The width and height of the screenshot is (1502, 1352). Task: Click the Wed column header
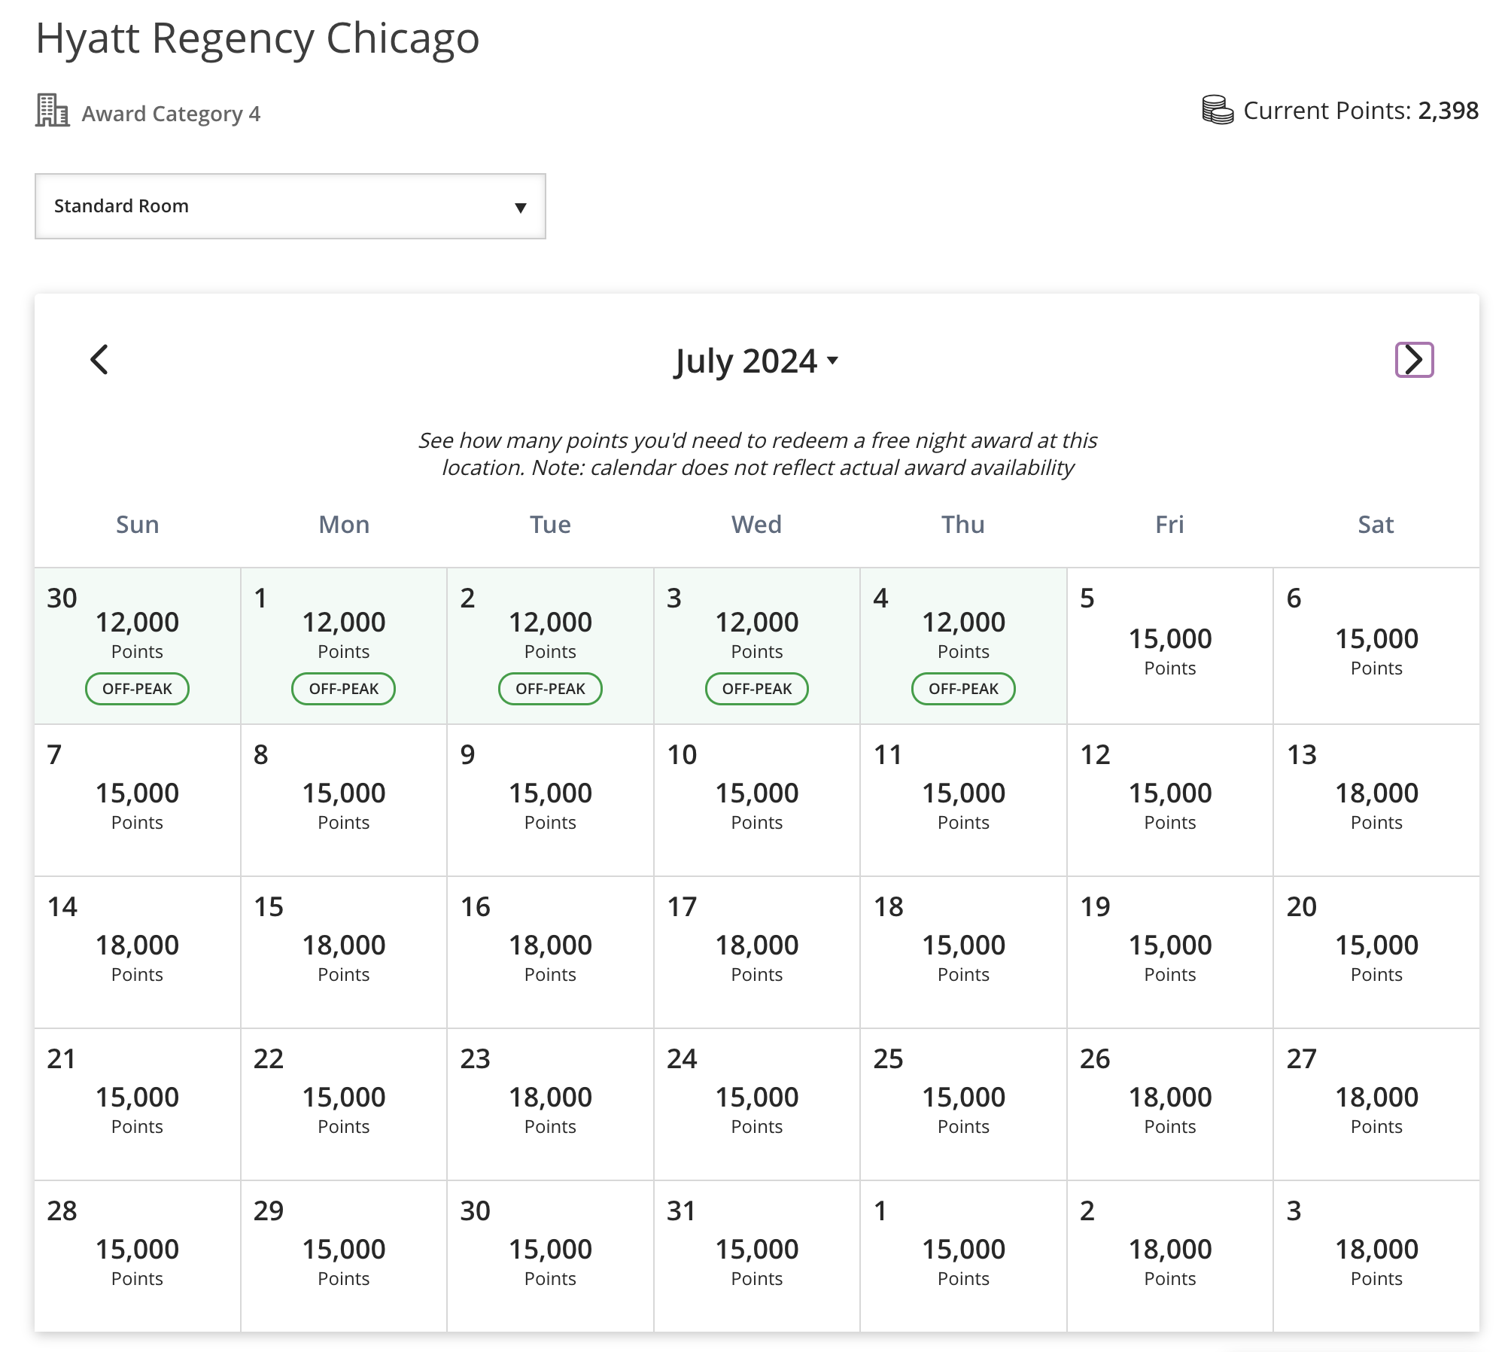coord(757,525)
